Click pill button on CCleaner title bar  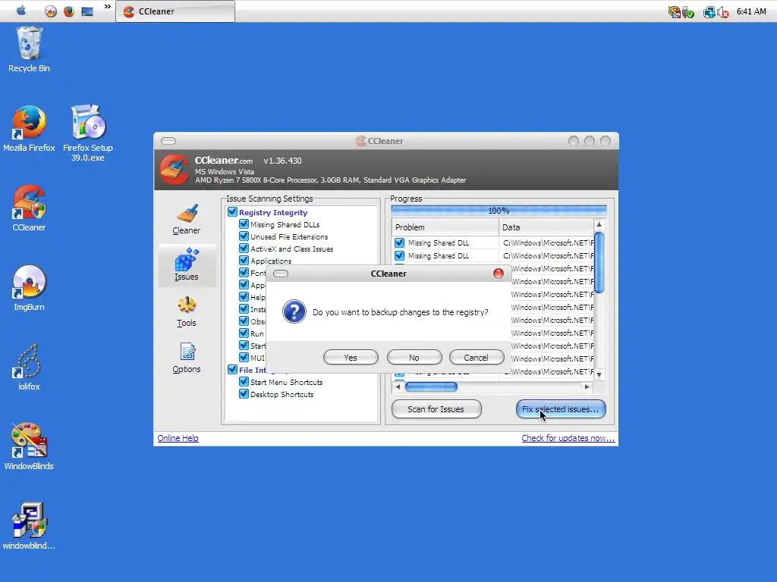(x=168, y=141)
